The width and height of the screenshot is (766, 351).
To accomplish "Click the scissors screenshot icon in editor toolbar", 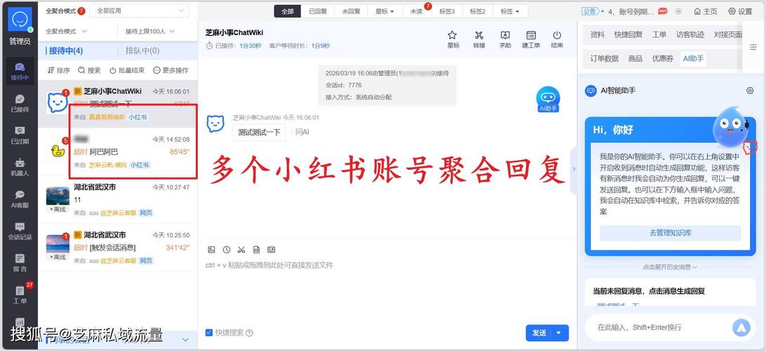I will pyautogui.click(x=241, y=249).
